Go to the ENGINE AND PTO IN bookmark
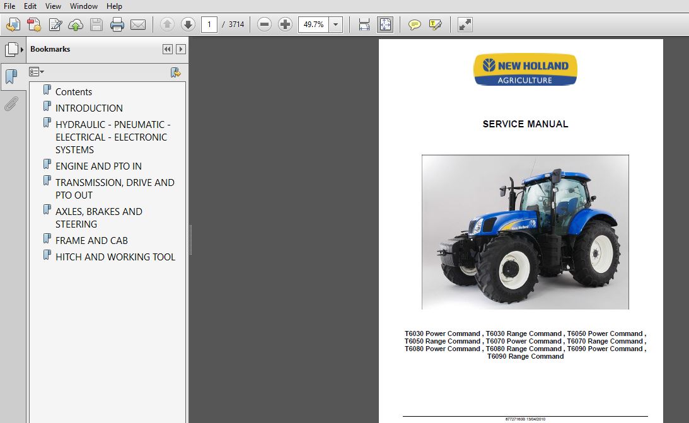The height and width of the screenshot is (423, 689). 98,166
